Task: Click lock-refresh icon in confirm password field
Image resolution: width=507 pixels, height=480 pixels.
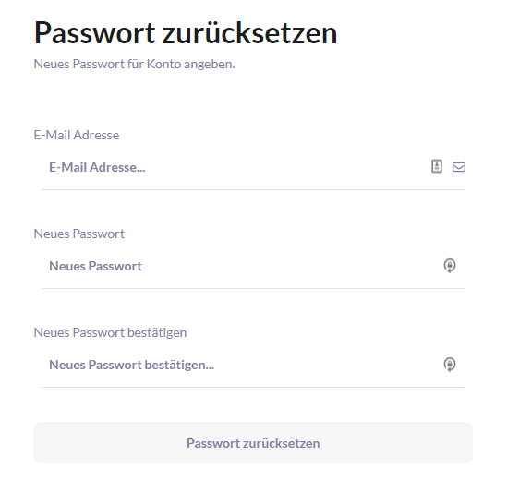Action: [x=450, y=365]
